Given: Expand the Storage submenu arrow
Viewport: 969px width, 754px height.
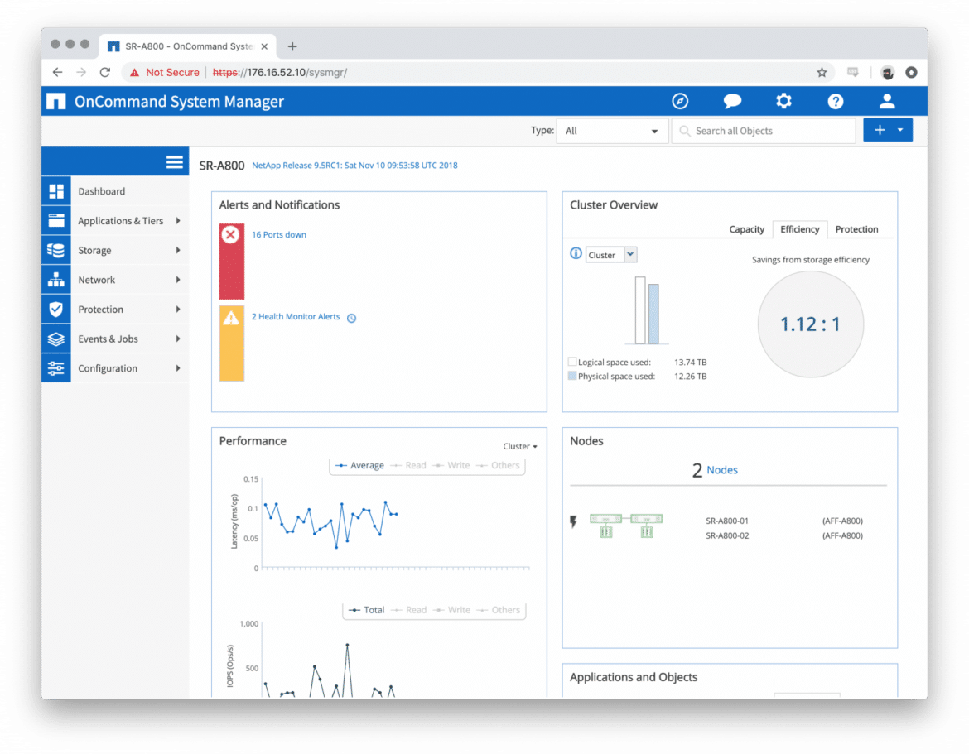Looking at the screenshot, I should [178, 250].
